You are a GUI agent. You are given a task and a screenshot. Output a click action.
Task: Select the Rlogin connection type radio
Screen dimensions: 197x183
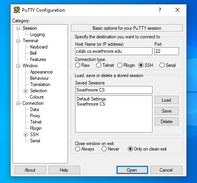[x=120, y=65]
